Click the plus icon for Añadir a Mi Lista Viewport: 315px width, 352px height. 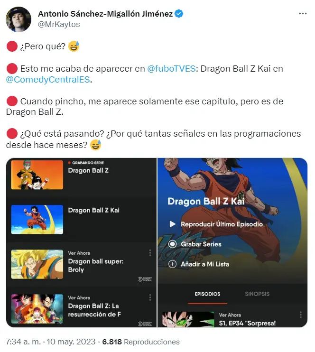click(172, 264)
